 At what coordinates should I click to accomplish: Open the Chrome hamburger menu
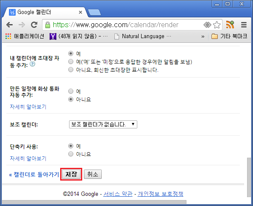[x=244, y=25]
